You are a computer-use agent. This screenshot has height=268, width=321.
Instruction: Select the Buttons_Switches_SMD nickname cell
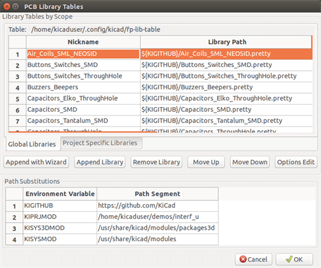83,65
